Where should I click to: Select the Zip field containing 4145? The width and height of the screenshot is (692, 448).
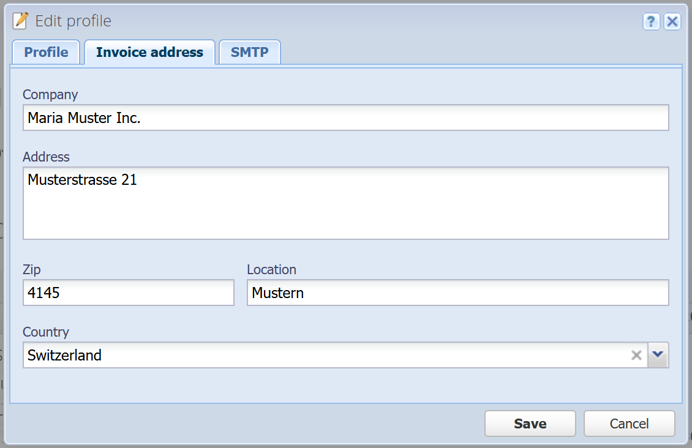pos(129,293)
